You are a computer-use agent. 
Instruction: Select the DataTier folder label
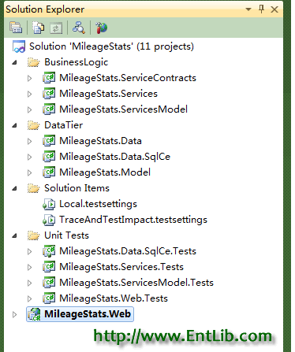click(x=64, y=125)
